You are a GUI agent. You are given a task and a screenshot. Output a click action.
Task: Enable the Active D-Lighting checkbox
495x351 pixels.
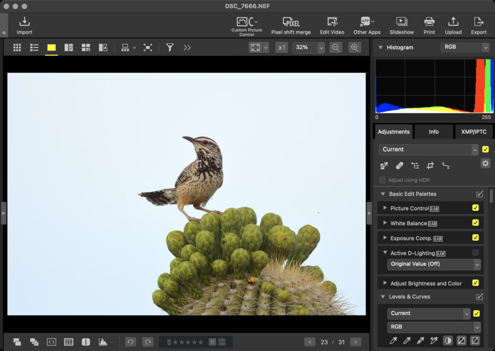click(x=476, y=252)
